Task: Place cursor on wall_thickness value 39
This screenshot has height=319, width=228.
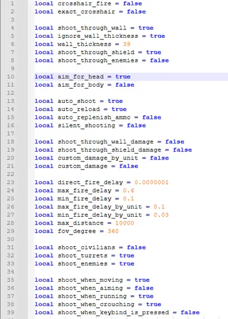Action: click(127, 44)
